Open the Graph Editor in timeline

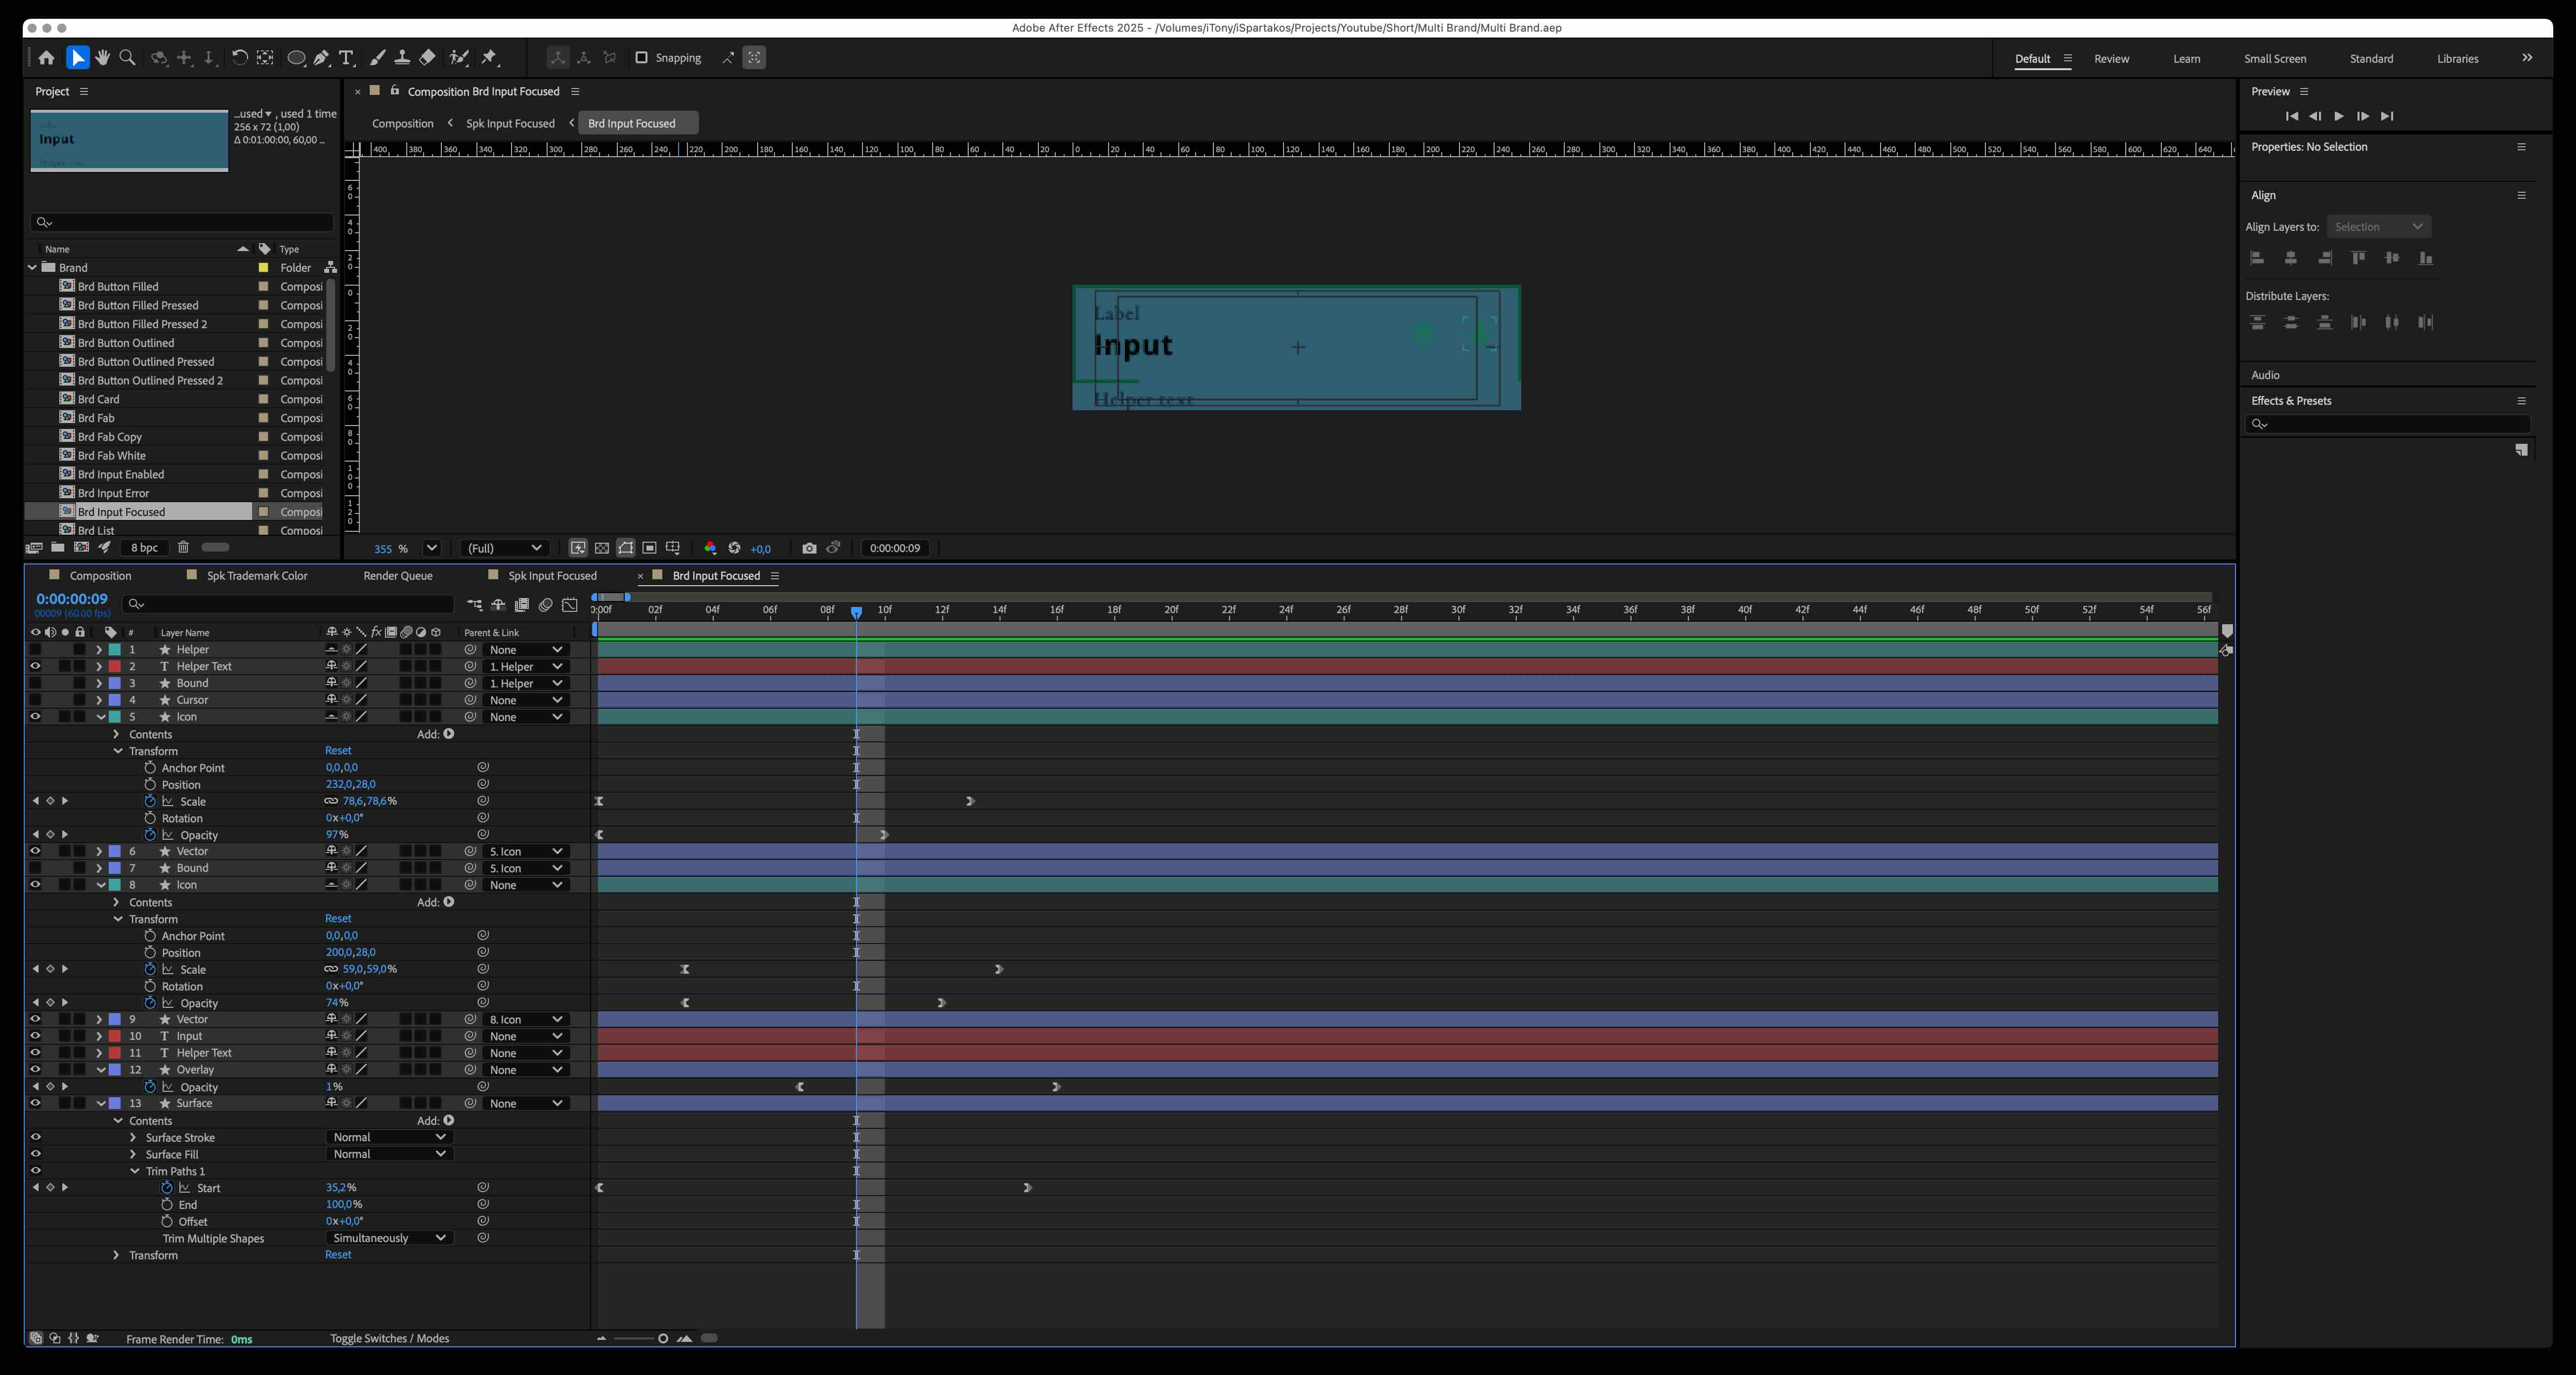pyautogui.click(x=570, y=605)
